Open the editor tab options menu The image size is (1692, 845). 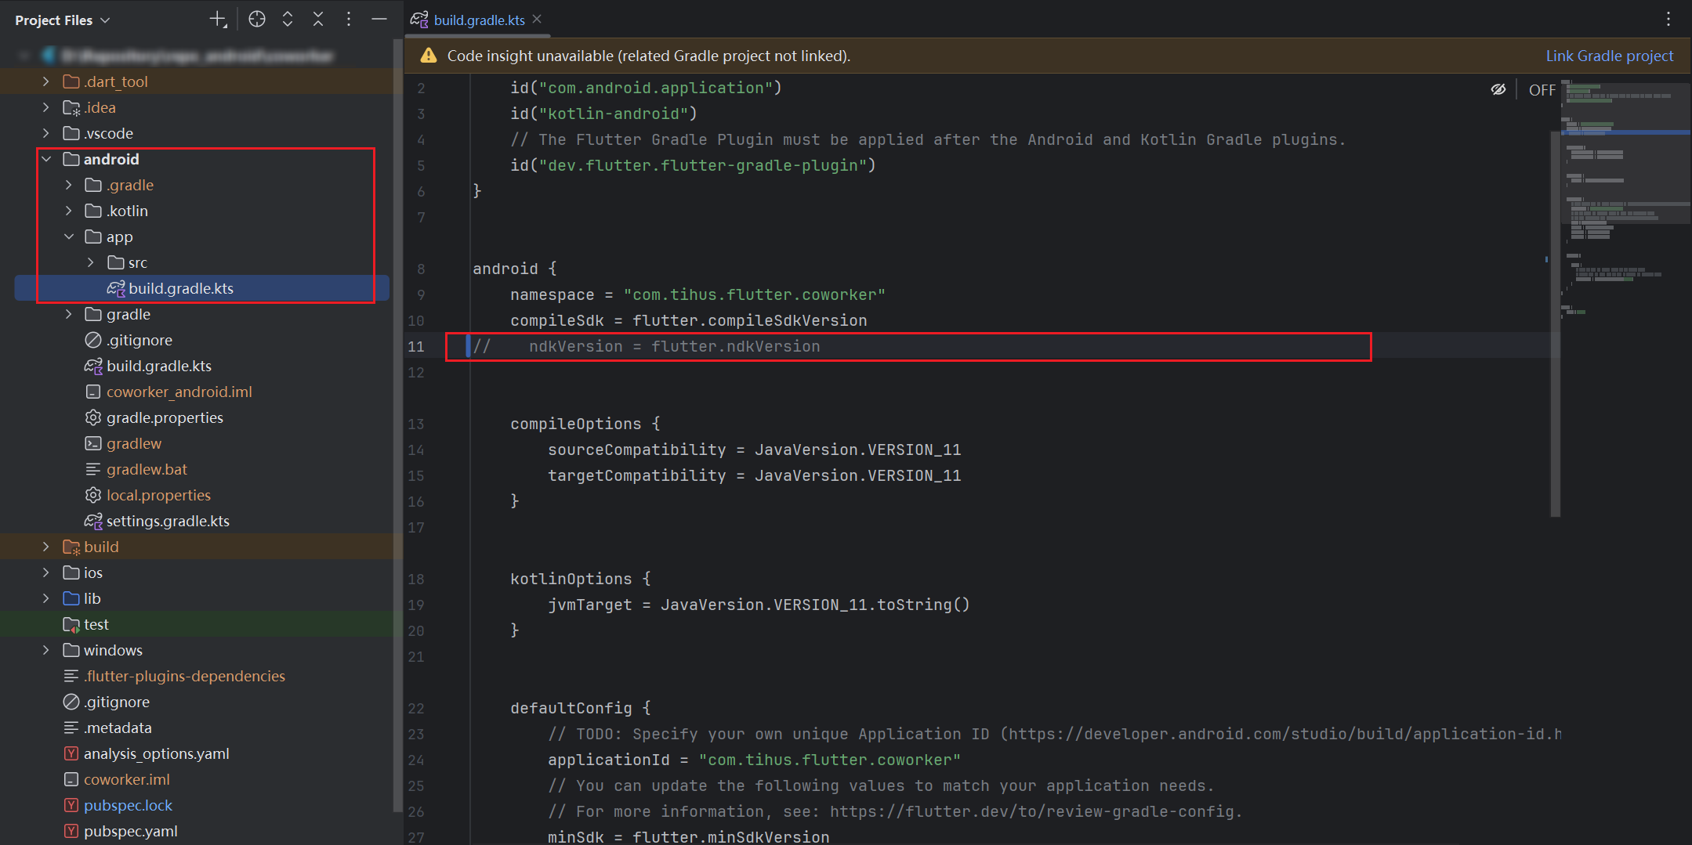click(1668, 20)
